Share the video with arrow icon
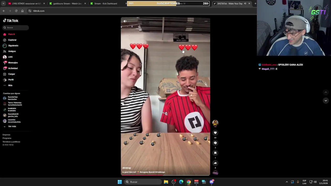Image resolution: width=331 pixels, height=186 pixels. pos(215,163)
